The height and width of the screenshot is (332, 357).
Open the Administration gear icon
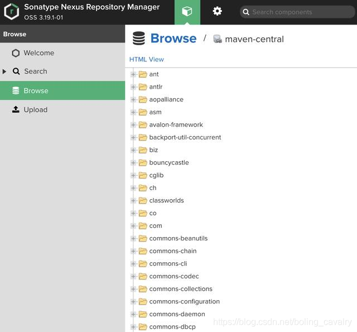pyautogui.click(x=218, y=12)
